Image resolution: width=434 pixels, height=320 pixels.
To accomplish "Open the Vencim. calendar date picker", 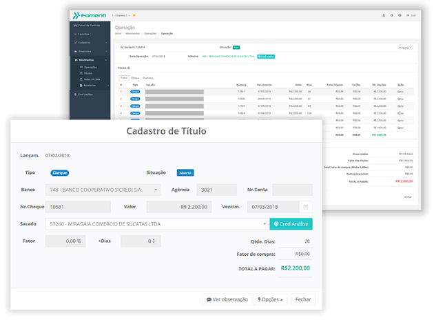I will (x=306, y=207).
